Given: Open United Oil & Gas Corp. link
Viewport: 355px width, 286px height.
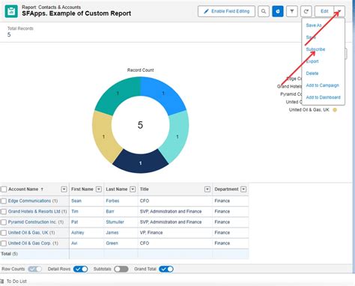Looking at the screenshot, I should (x=29, y=243).
